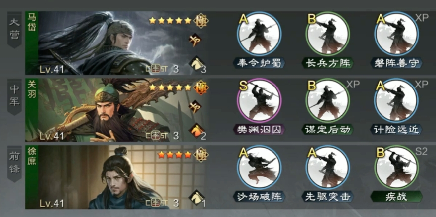This screenshot has height=217, width=436.
Task: Tap the 磐阵善守 skill icon
Action: point(396,34)
